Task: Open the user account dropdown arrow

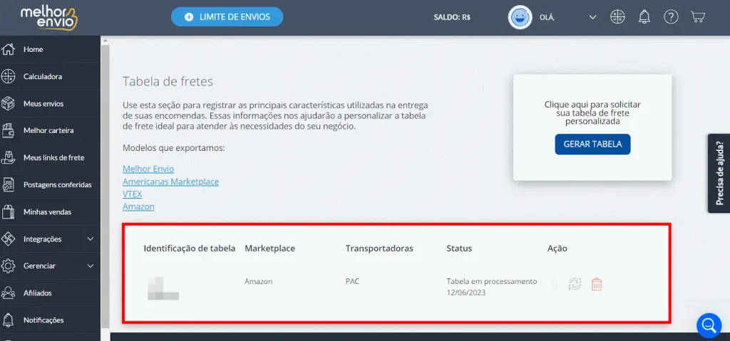Action: (x=592, y=17)
